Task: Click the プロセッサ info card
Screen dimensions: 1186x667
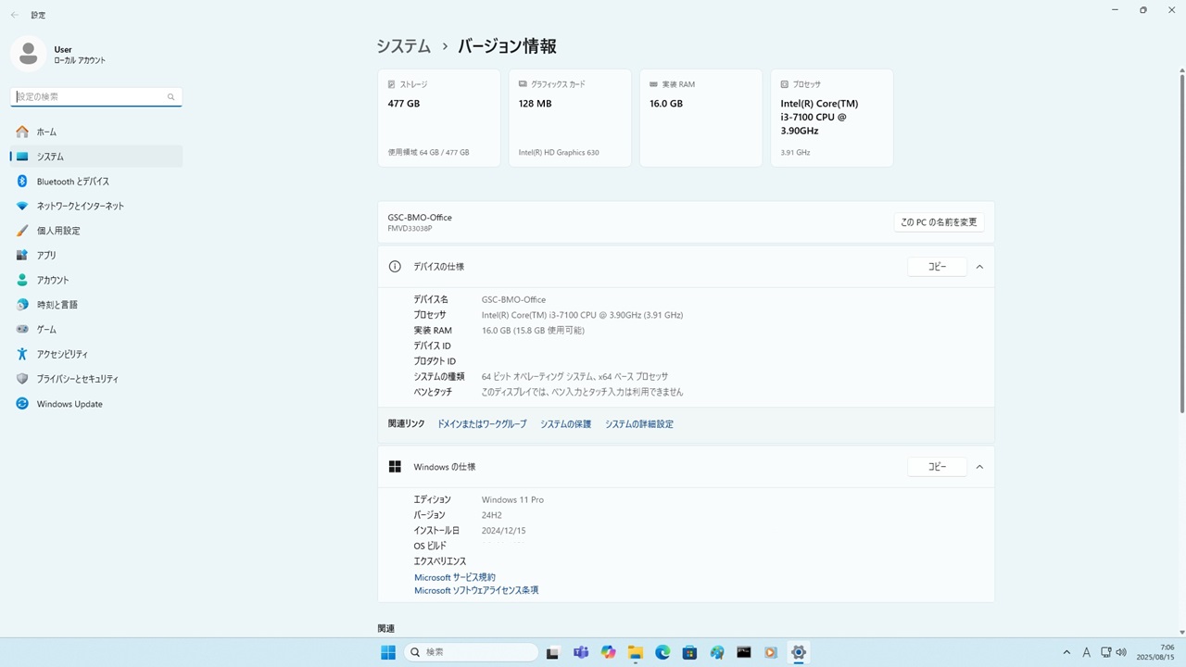Action: coord(832,118)
